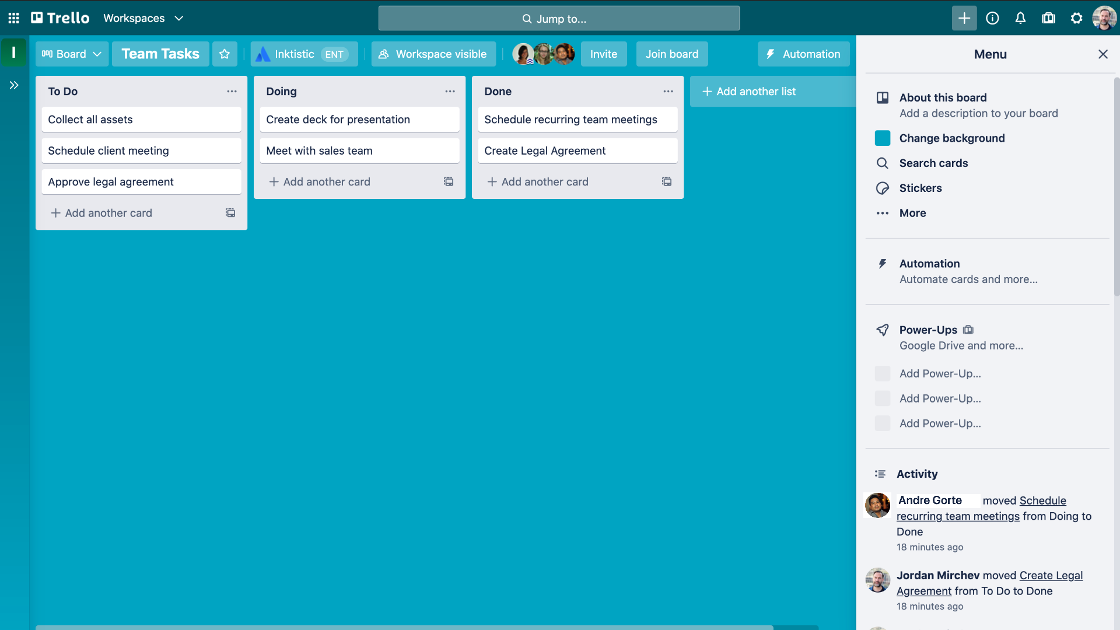Open the Done list overflow dropdown

point(666,92)
